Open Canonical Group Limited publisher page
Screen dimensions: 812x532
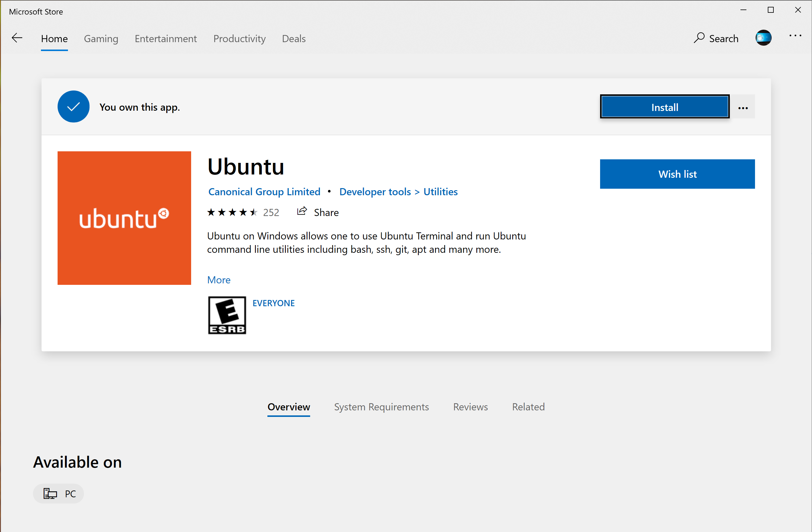click(264, 191)
